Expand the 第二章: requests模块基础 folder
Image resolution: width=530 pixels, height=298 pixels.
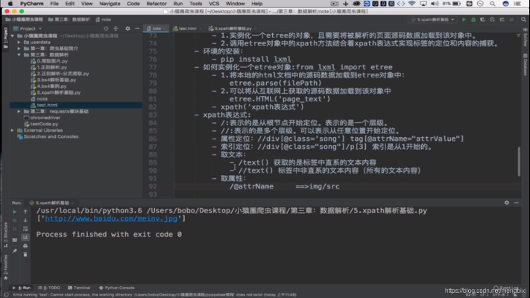tap(19, 111)
